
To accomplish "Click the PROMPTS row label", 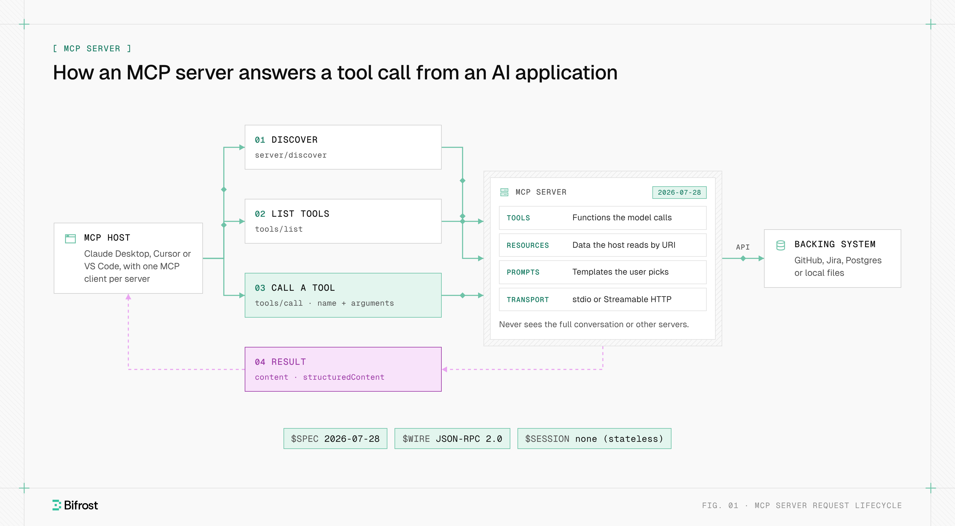I will click(523, 272).
